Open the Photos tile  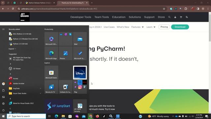[66, 53]
